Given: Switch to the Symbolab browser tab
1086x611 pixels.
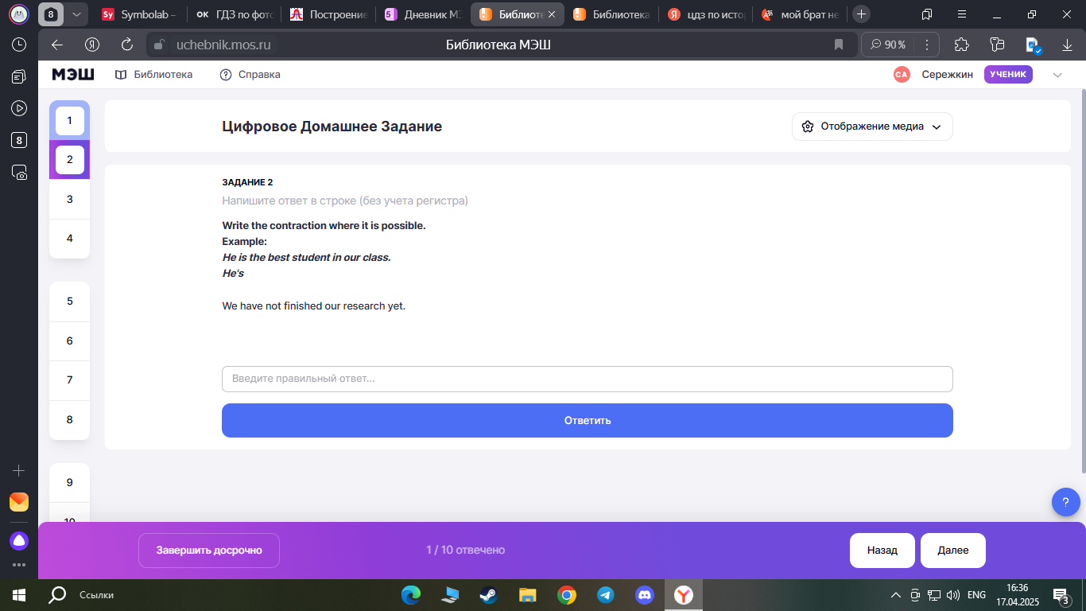Looking at the screenshot, I should coord(141,14).
